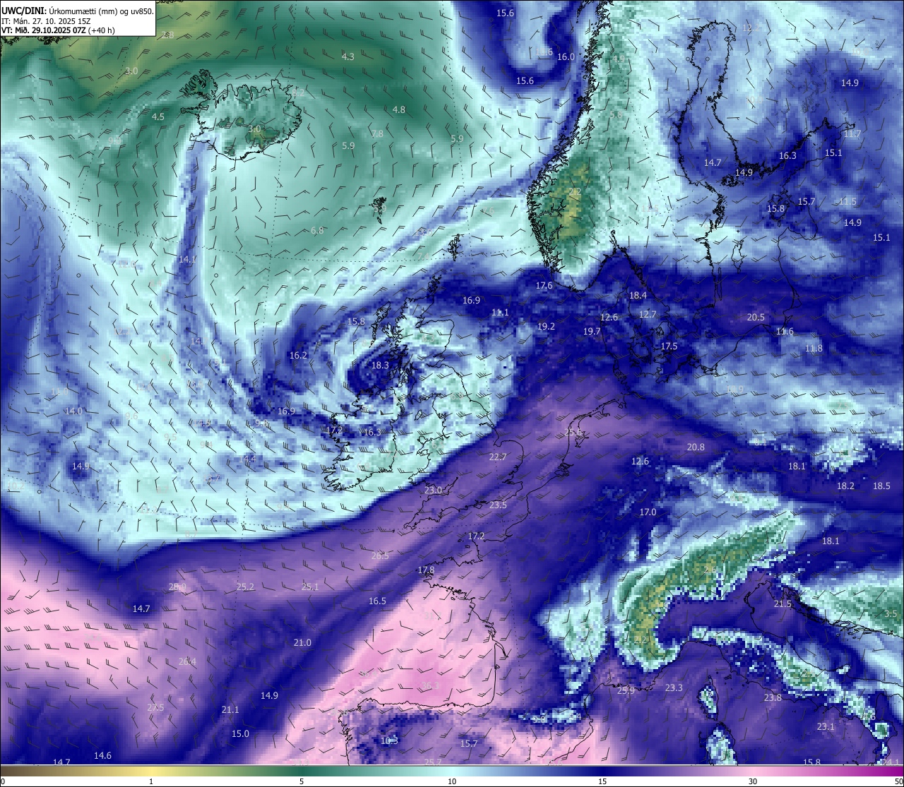Click the 50 tick on the color scale
The width and height of the screenshot is (904, 787).
pyautogui.click(x=898, y=781)
